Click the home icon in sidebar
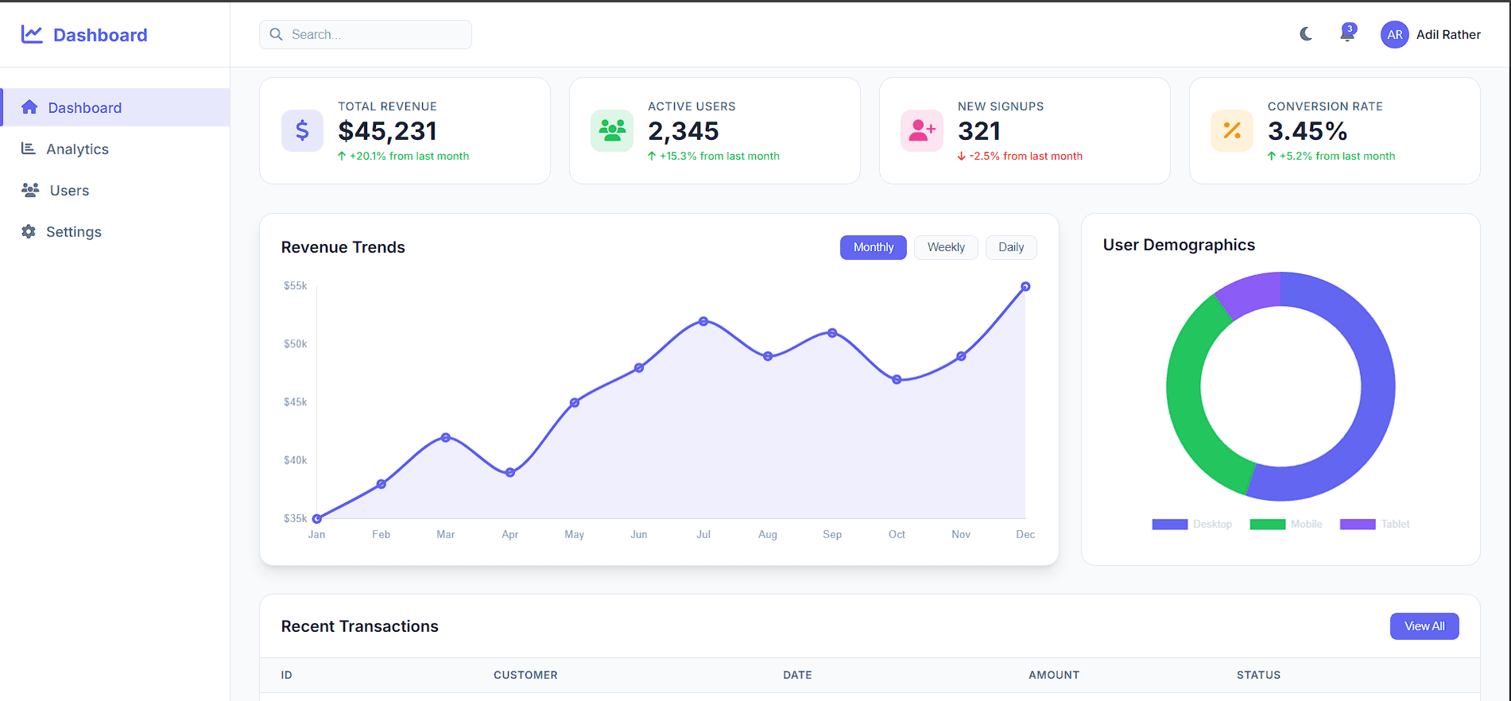Image resolution: width=1511 pixels, height=701 pixels. 29,107
